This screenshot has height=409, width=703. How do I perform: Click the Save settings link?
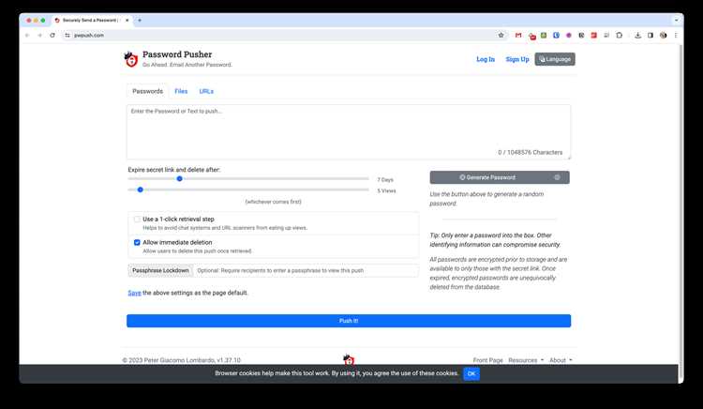tap(134, 293)
